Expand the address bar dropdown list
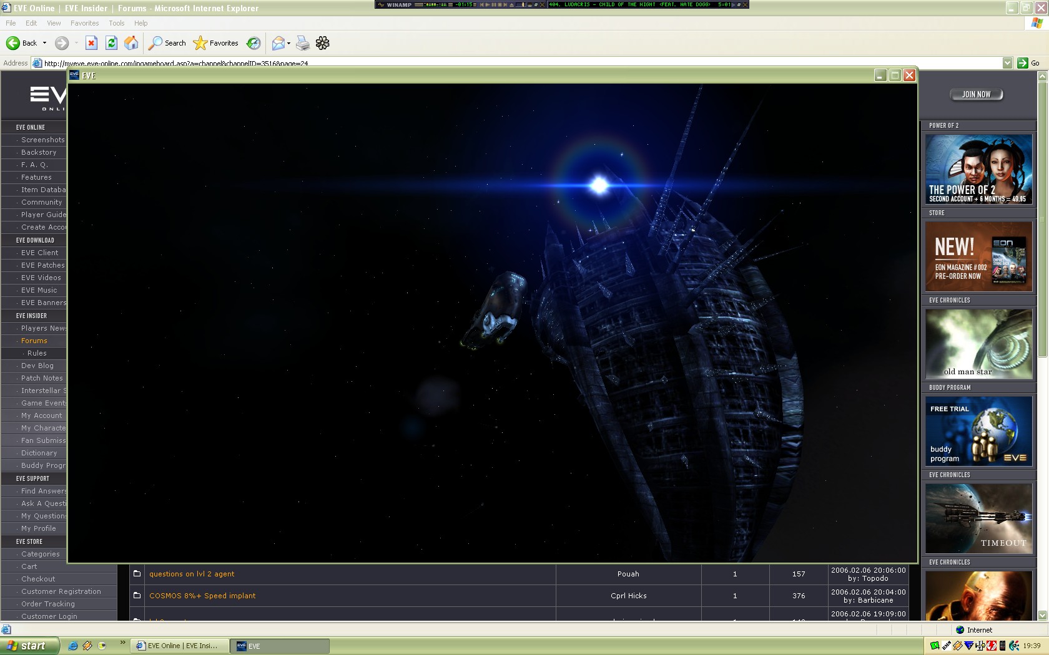 coord(1007,63)
